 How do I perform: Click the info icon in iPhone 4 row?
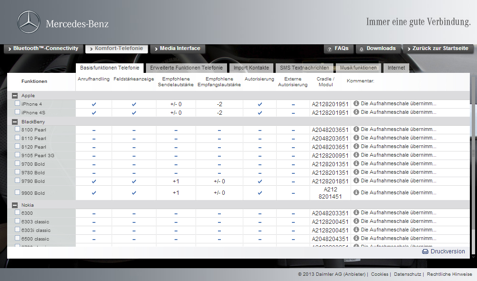(356, 103)
